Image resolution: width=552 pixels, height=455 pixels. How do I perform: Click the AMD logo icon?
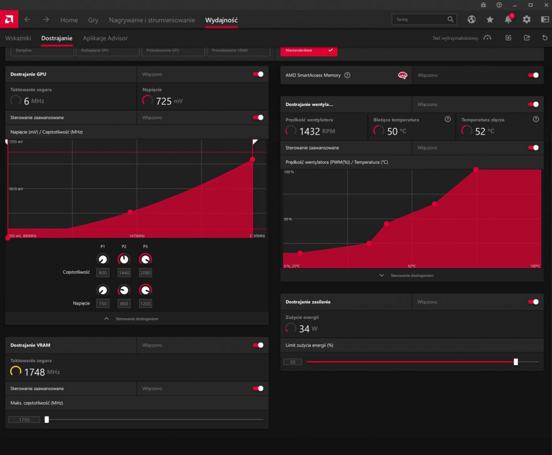coord(9,19)
